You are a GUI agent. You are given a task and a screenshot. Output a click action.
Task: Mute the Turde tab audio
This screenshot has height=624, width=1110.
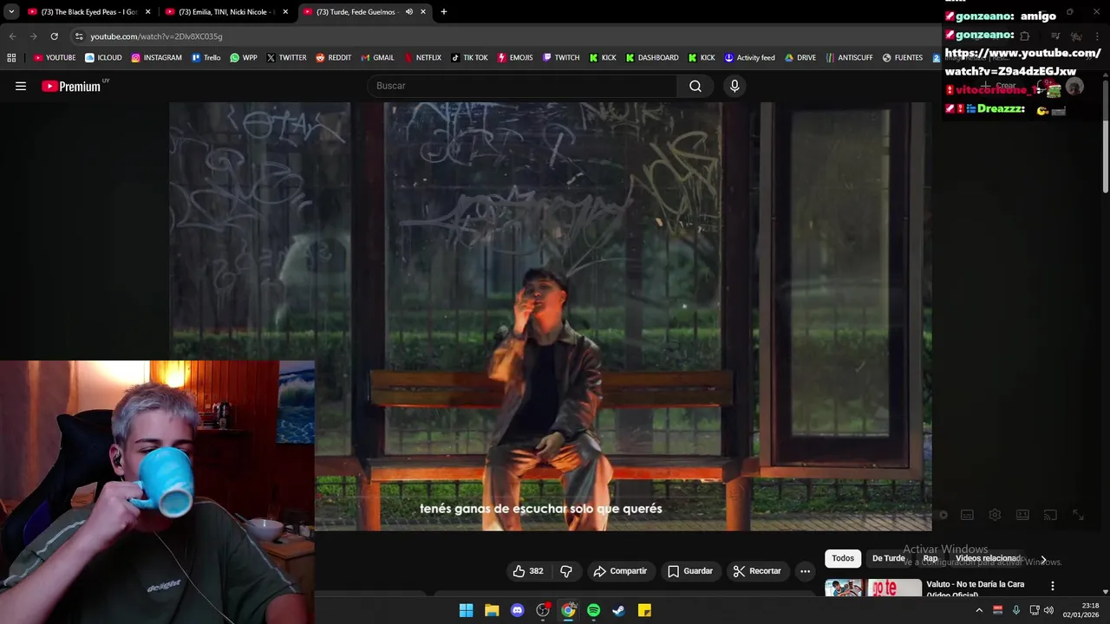(409, 12)
